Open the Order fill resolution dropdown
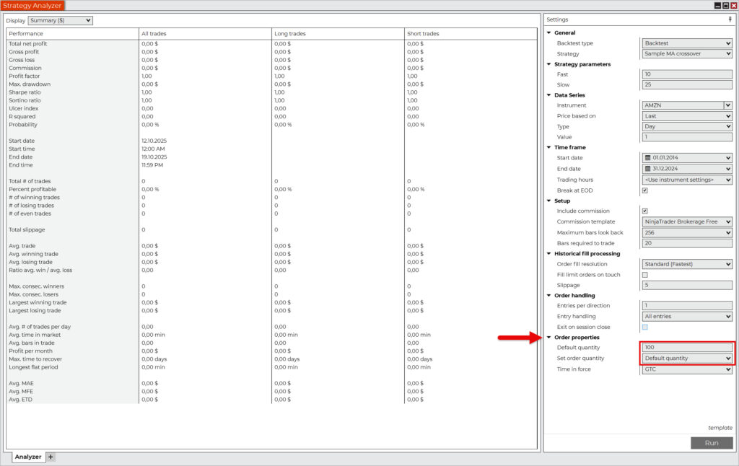The height and width of the screenshot is (466, 739). [687, 264]
